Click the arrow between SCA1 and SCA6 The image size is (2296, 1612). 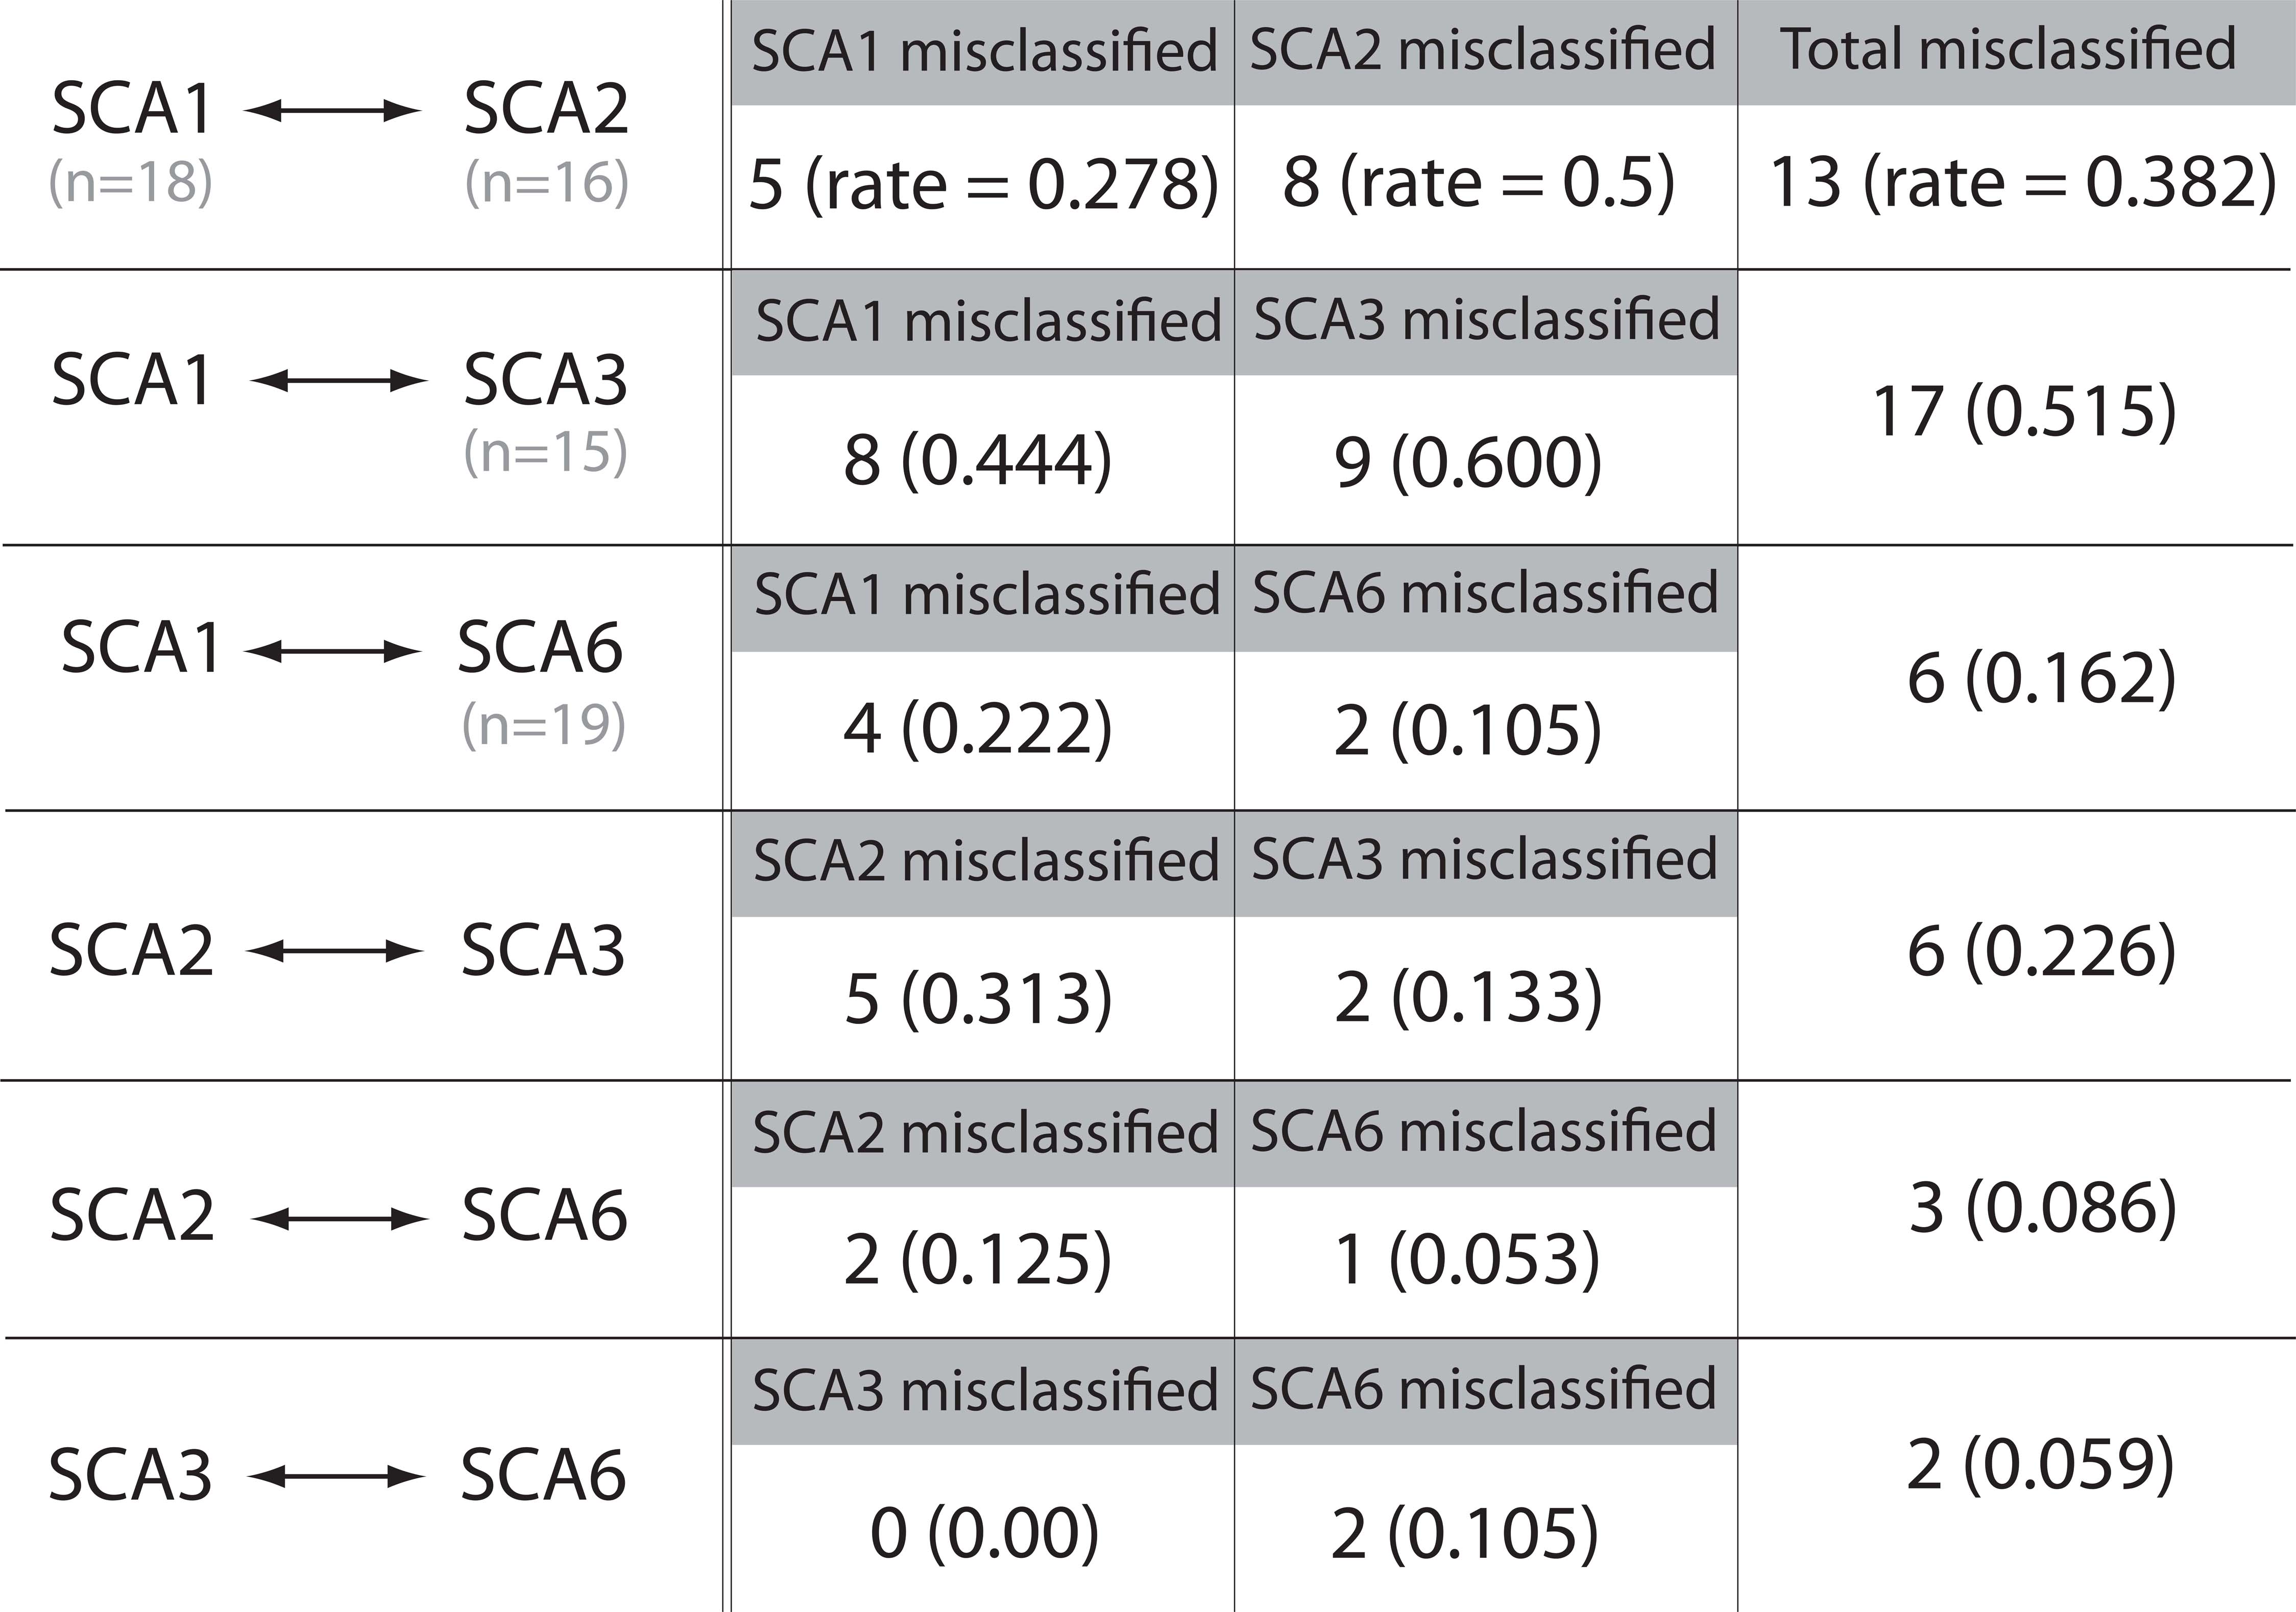click(331, 653)
